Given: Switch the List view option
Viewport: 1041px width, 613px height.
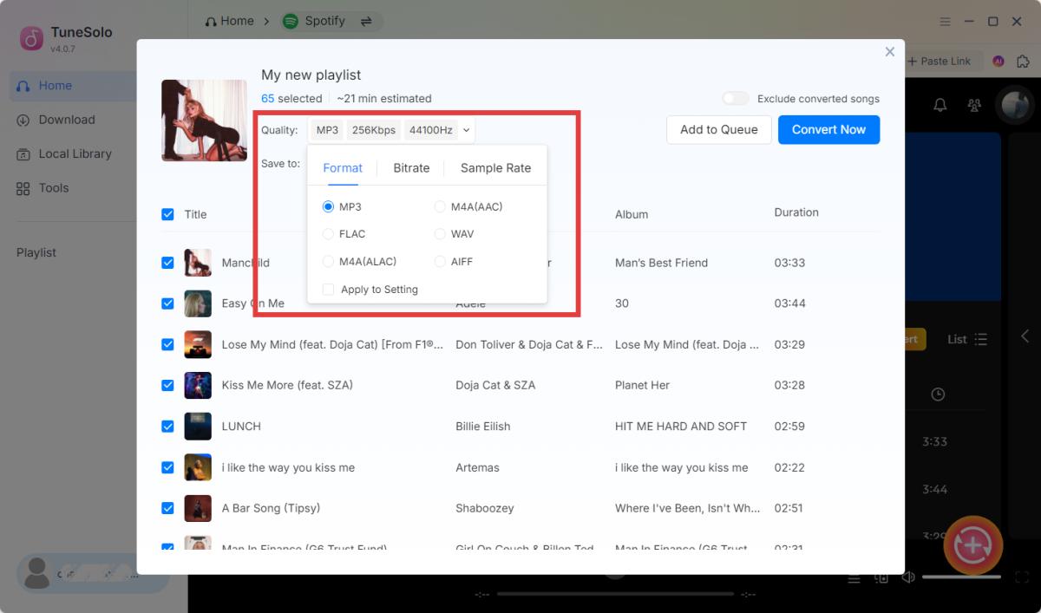Looking at the screenshot, I should (x=967, y=339).
